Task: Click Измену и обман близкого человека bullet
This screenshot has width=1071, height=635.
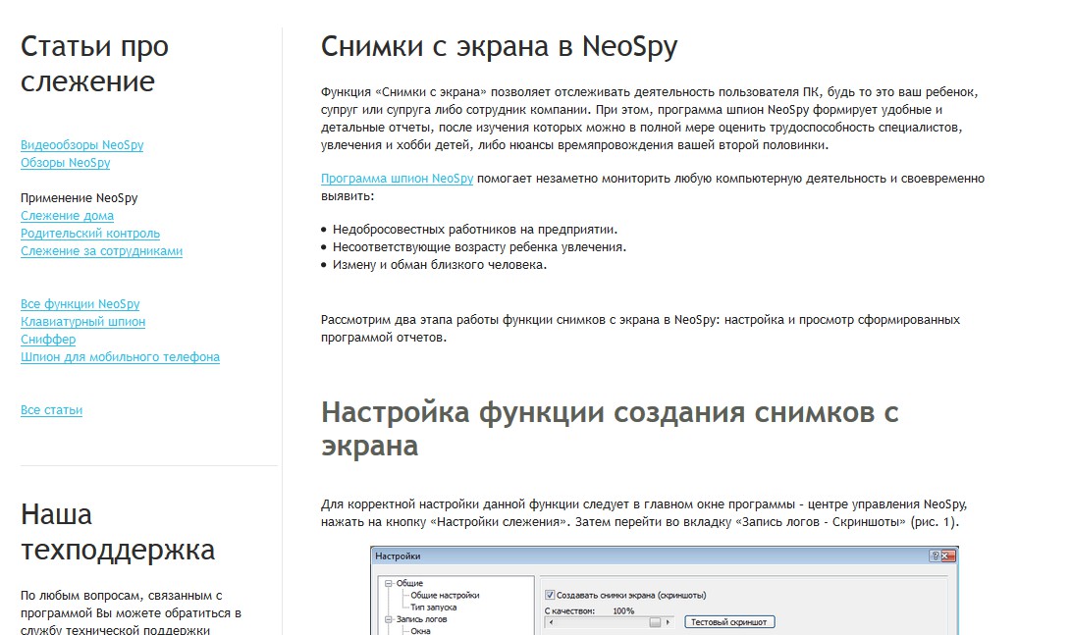Action: pyautogui.click(x=440, y=265)
